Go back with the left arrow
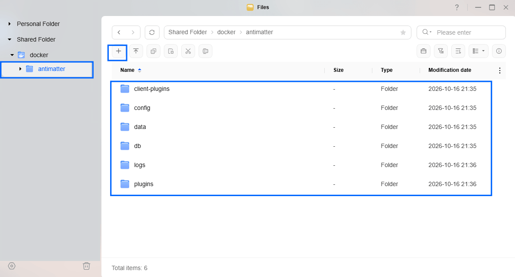The image size is (515, 277). pos(119,32)
